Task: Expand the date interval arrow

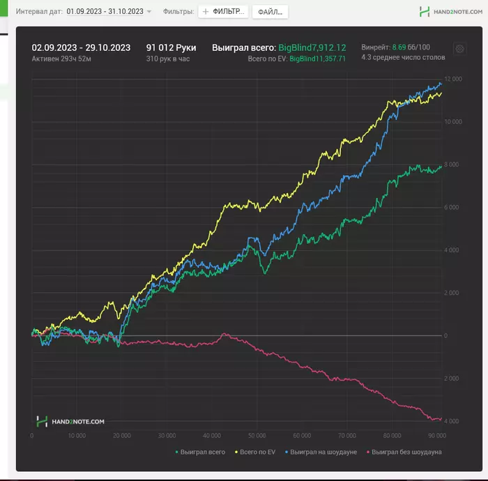Action: 149,12
